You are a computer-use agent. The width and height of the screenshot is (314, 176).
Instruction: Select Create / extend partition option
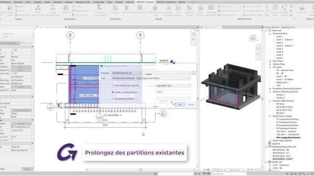[x=113, y=92]
